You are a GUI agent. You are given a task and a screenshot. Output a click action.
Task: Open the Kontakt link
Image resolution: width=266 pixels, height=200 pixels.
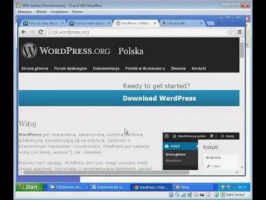(199, 68)
